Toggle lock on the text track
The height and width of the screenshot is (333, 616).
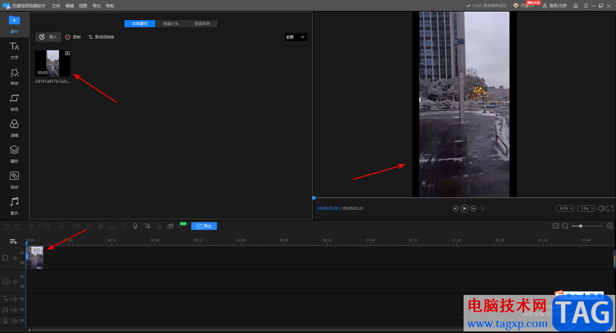click(x=15, y=299)
